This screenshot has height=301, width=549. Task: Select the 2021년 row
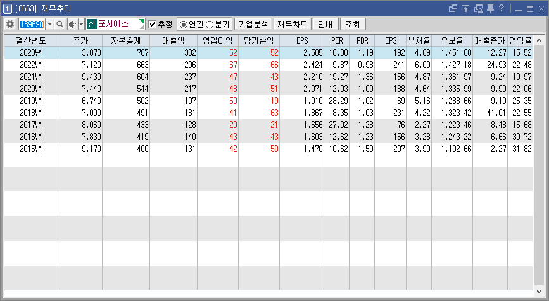tap(268, 77)
